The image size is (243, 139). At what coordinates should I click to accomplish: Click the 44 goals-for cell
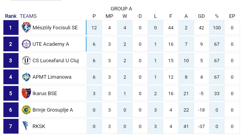(171, 28)
